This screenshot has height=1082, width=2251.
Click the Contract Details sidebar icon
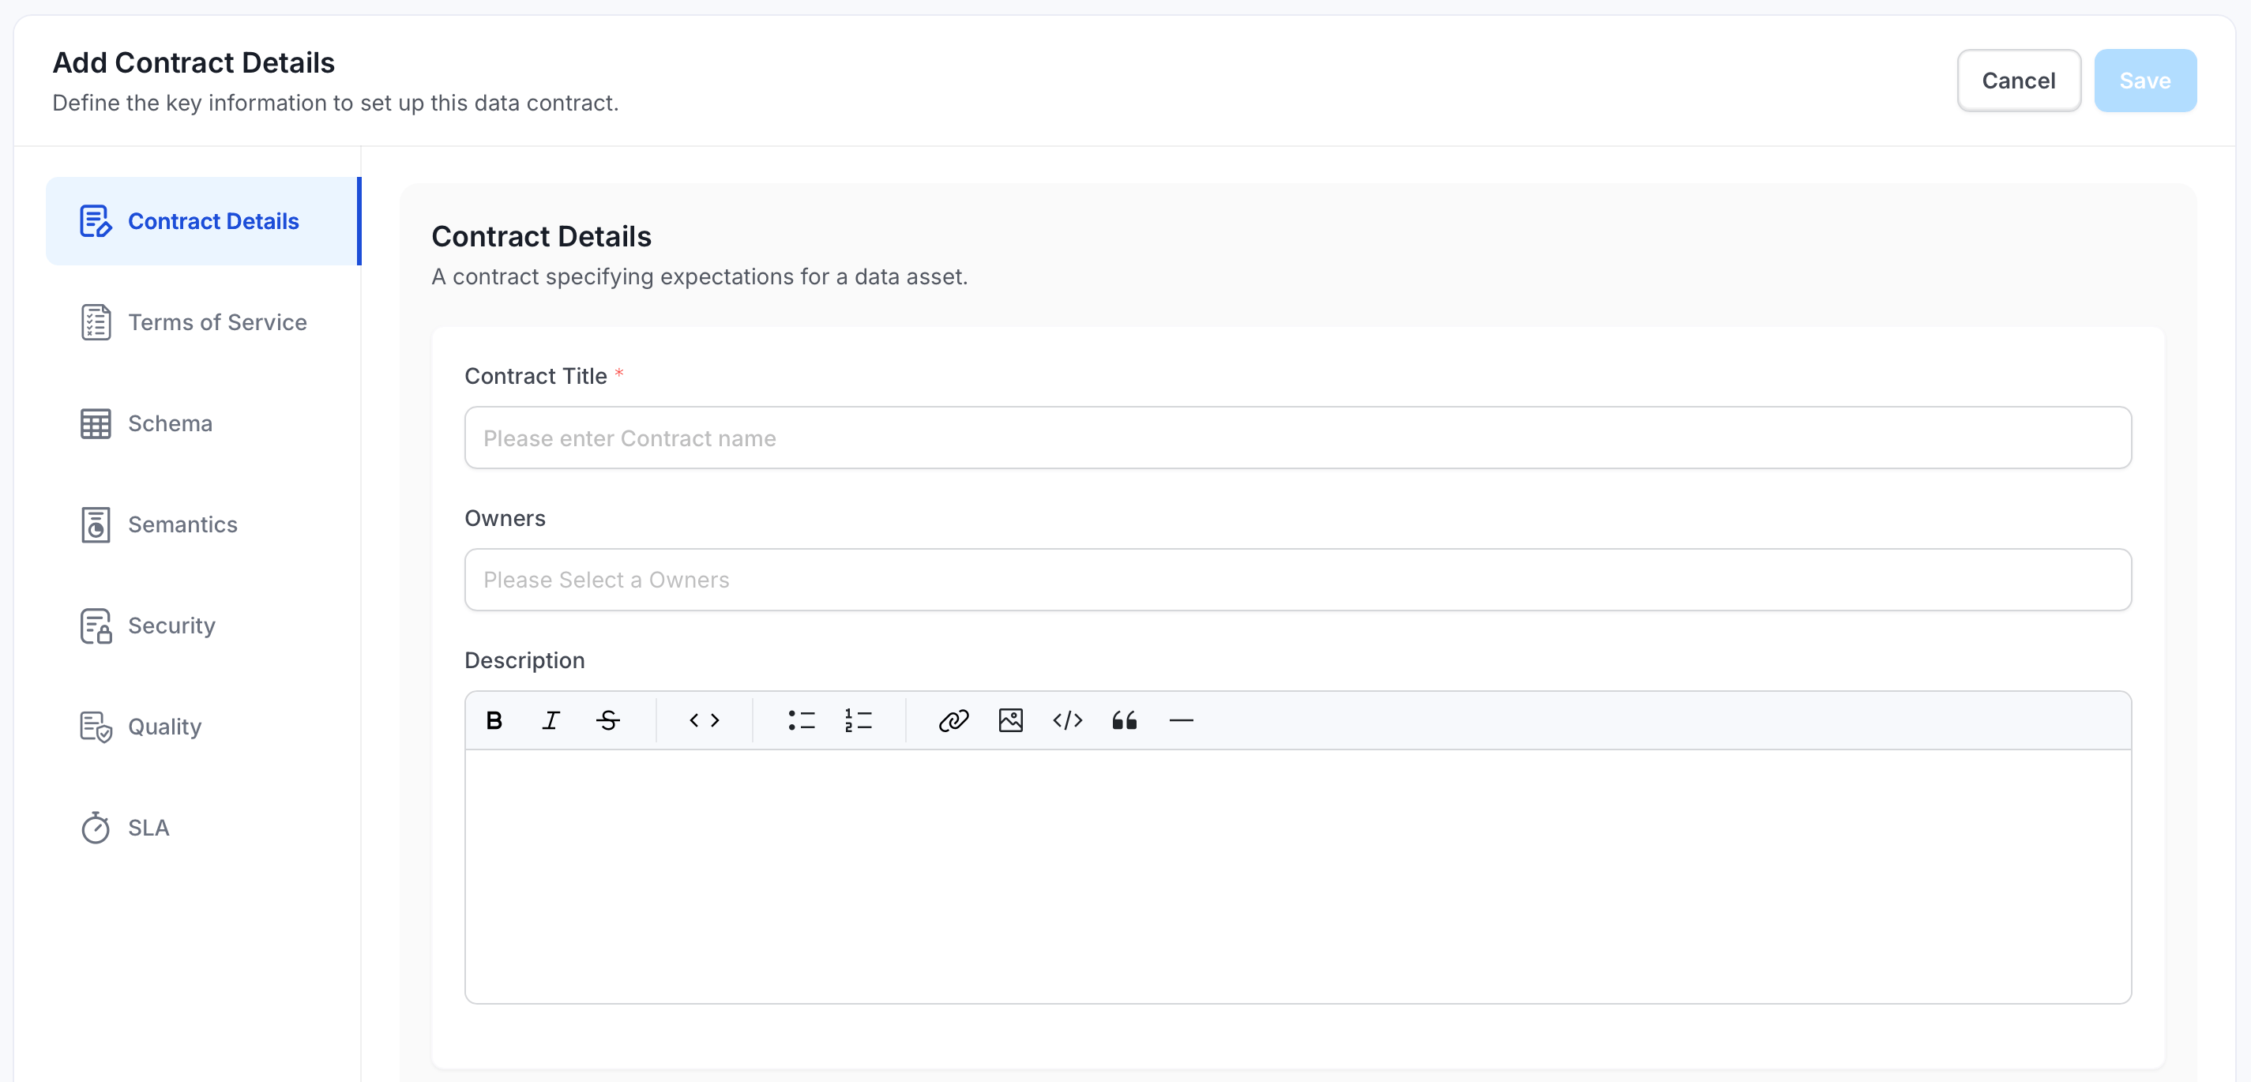tap(96, 221)
